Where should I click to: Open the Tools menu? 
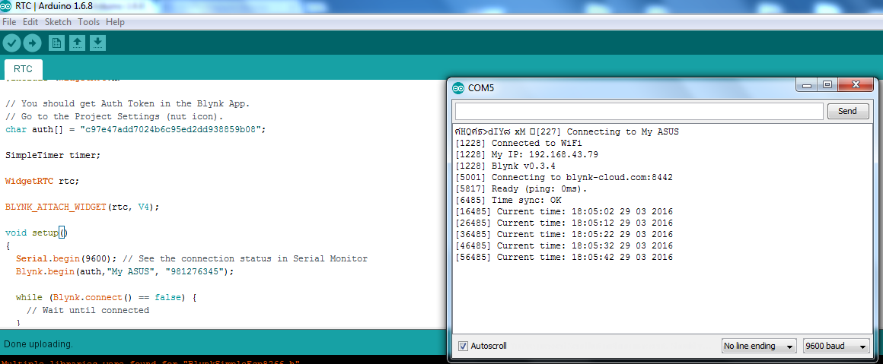(x=88, y=22)
